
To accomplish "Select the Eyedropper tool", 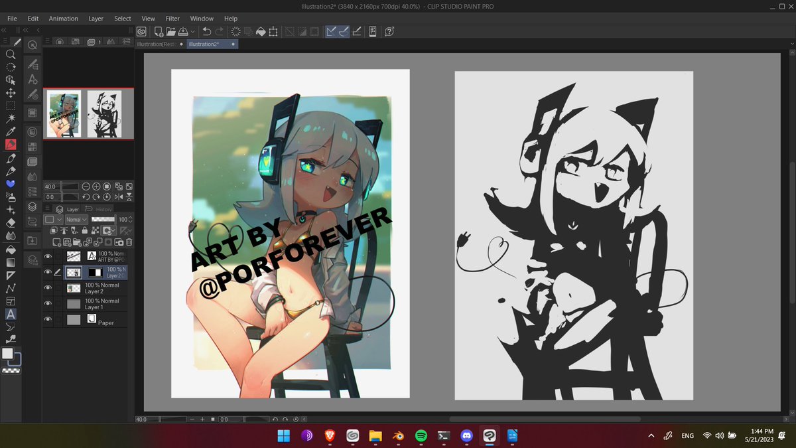I will [11, 131].
